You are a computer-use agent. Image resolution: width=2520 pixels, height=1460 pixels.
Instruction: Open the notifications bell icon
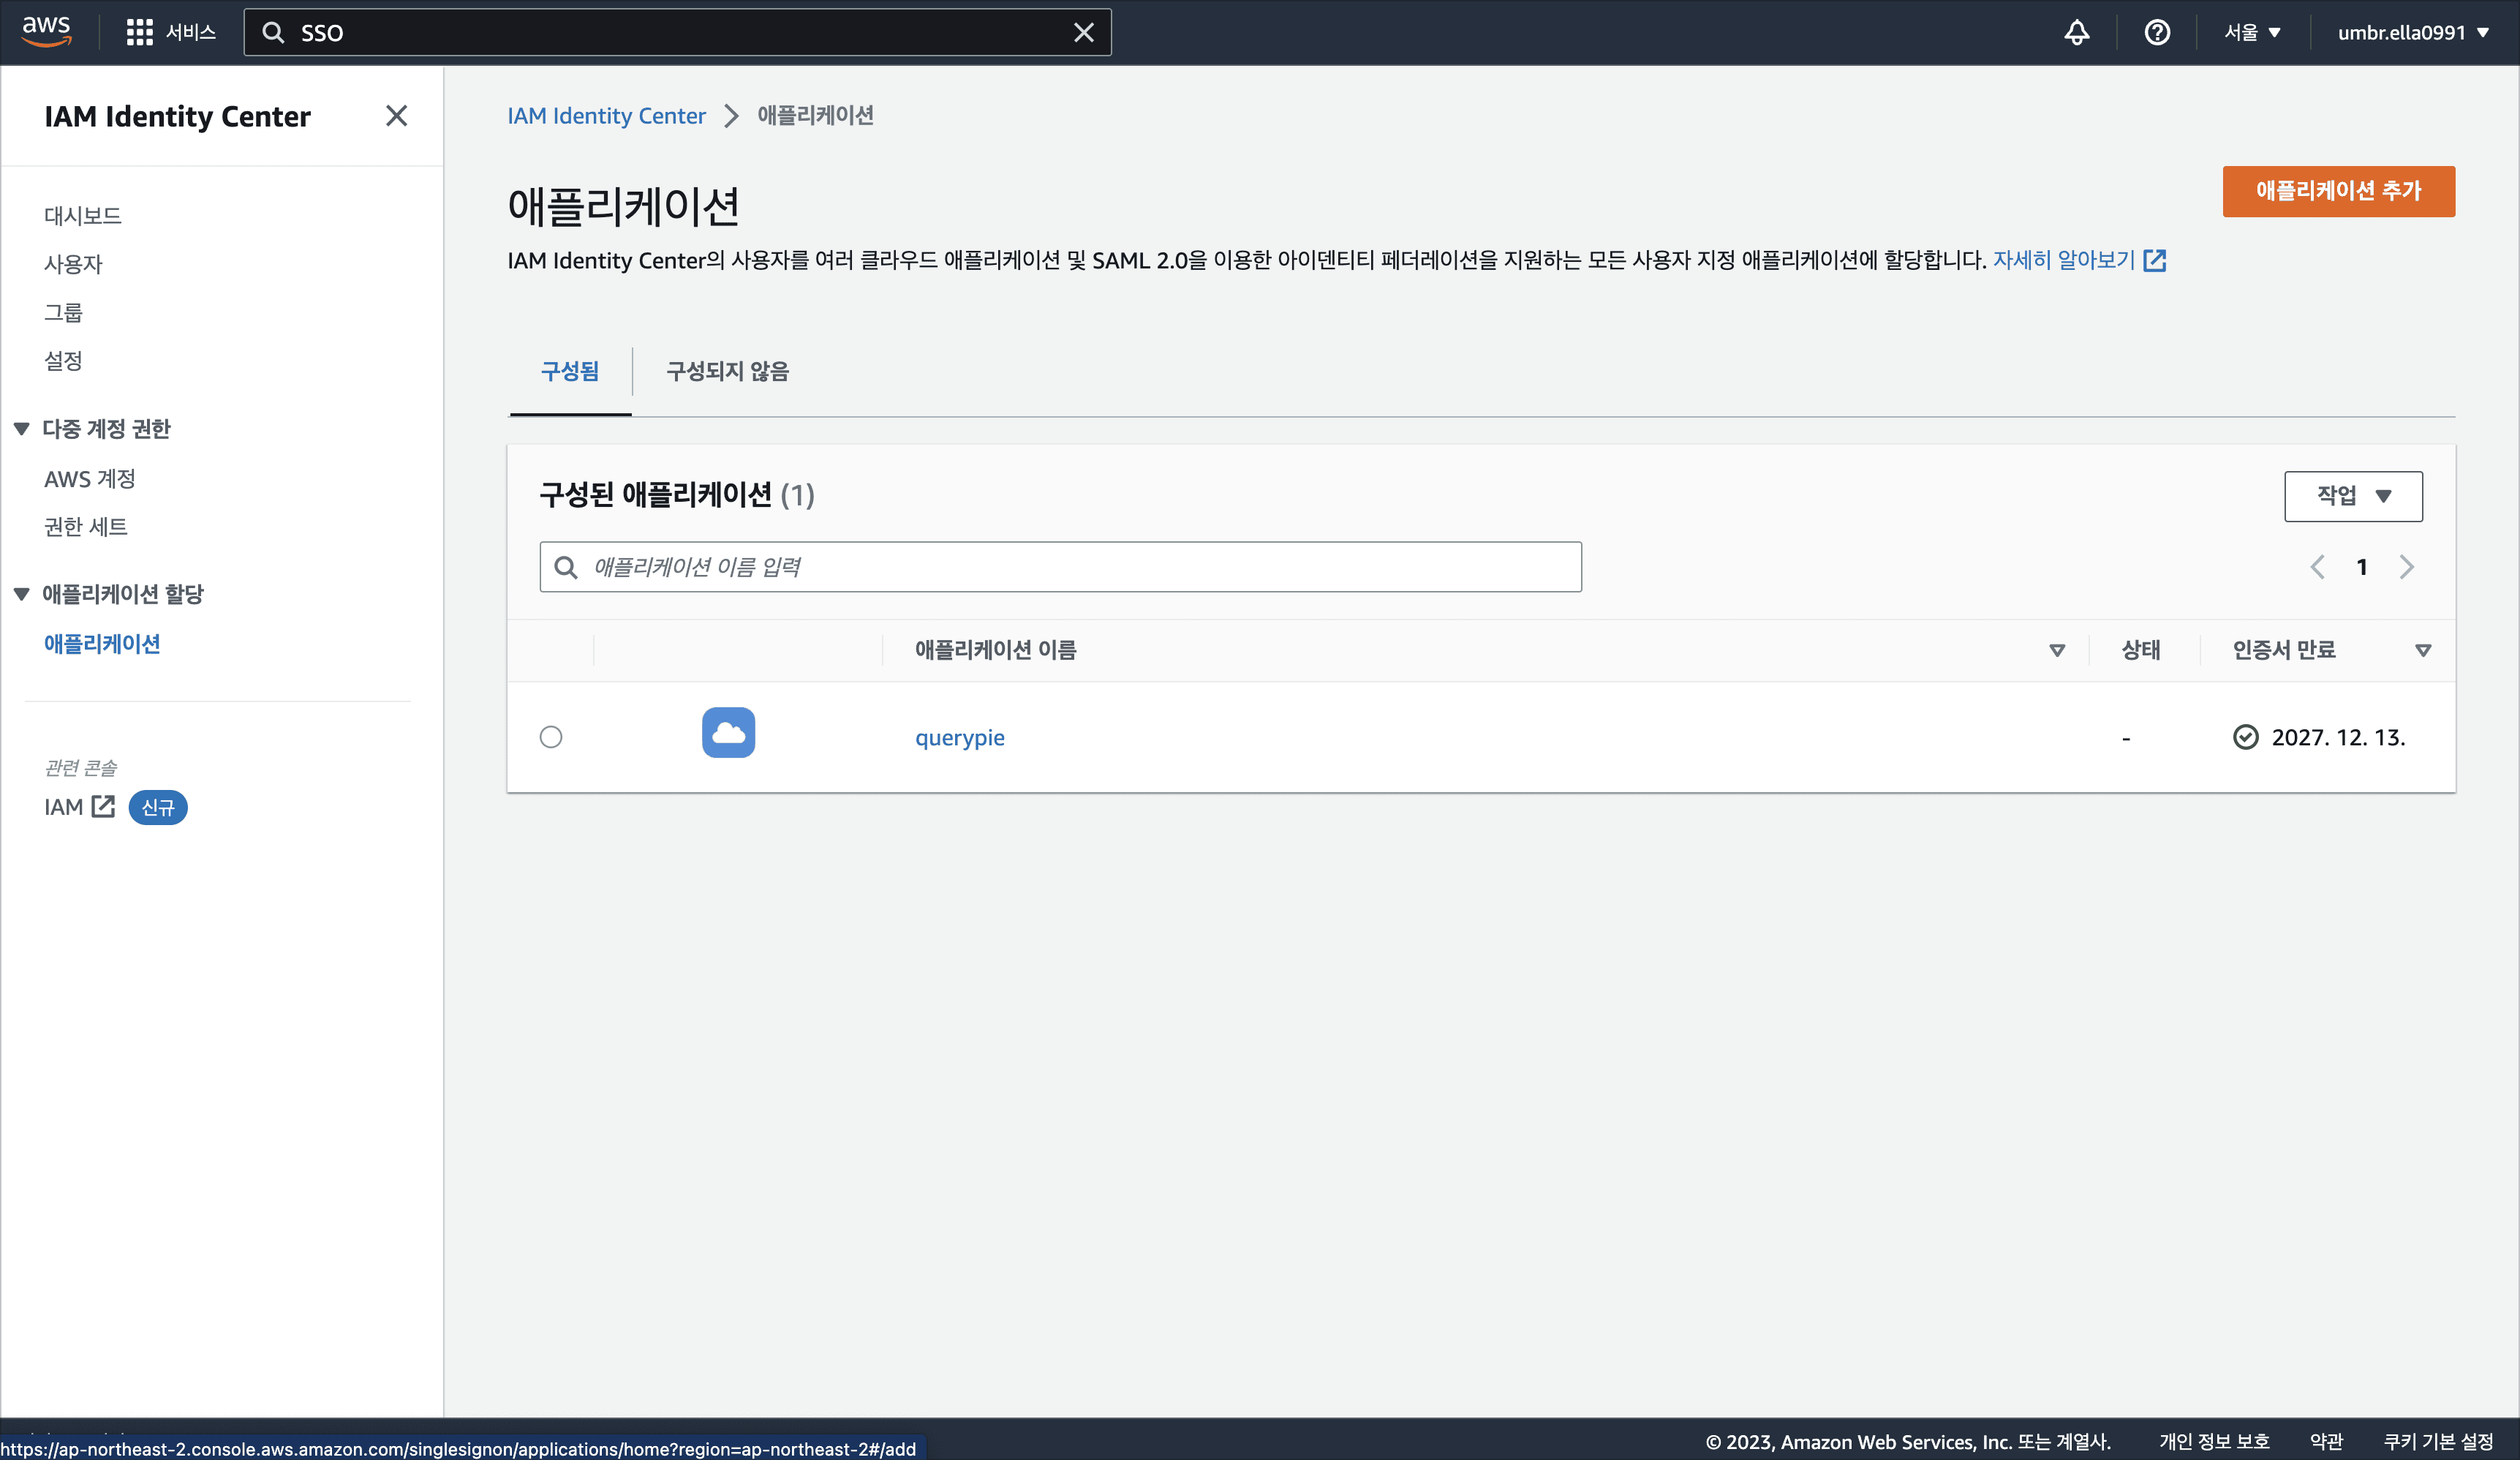point(2076,32)
